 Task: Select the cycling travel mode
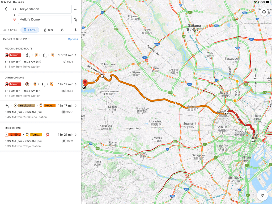pos(64,30)
